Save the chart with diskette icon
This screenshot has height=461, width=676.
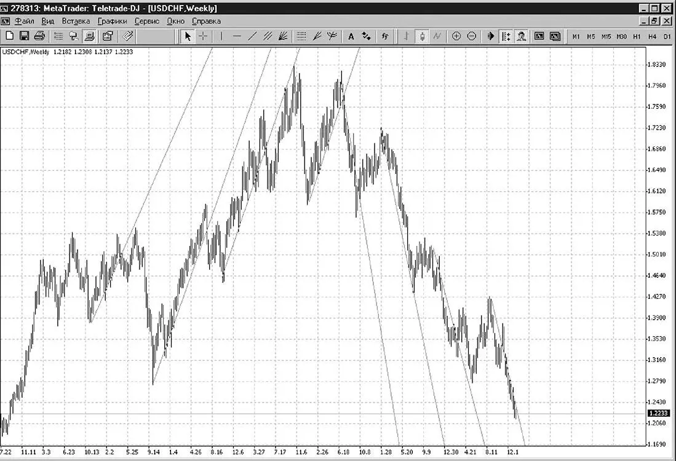point(24,36)
